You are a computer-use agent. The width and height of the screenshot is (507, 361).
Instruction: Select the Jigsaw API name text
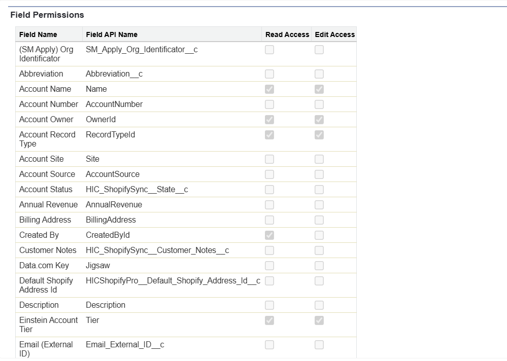(97, 265)
